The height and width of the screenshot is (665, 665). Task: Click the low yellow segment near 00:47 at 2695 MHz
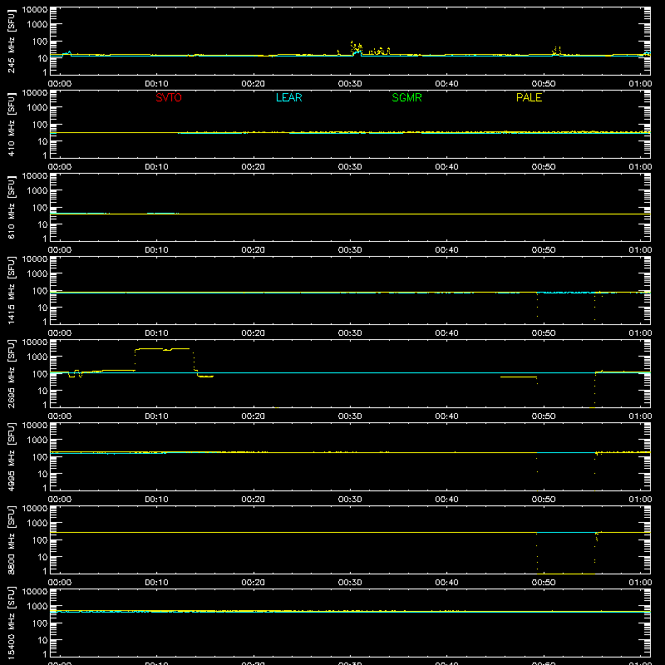coord(519,377)
